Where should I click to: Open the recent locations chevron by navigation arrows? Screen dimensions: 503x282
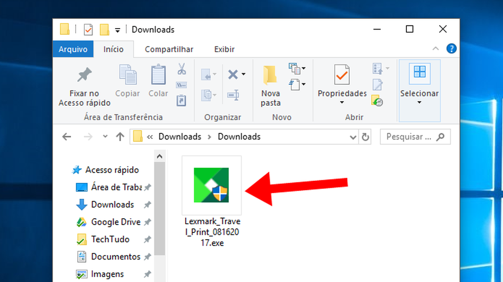pos(105,137)
